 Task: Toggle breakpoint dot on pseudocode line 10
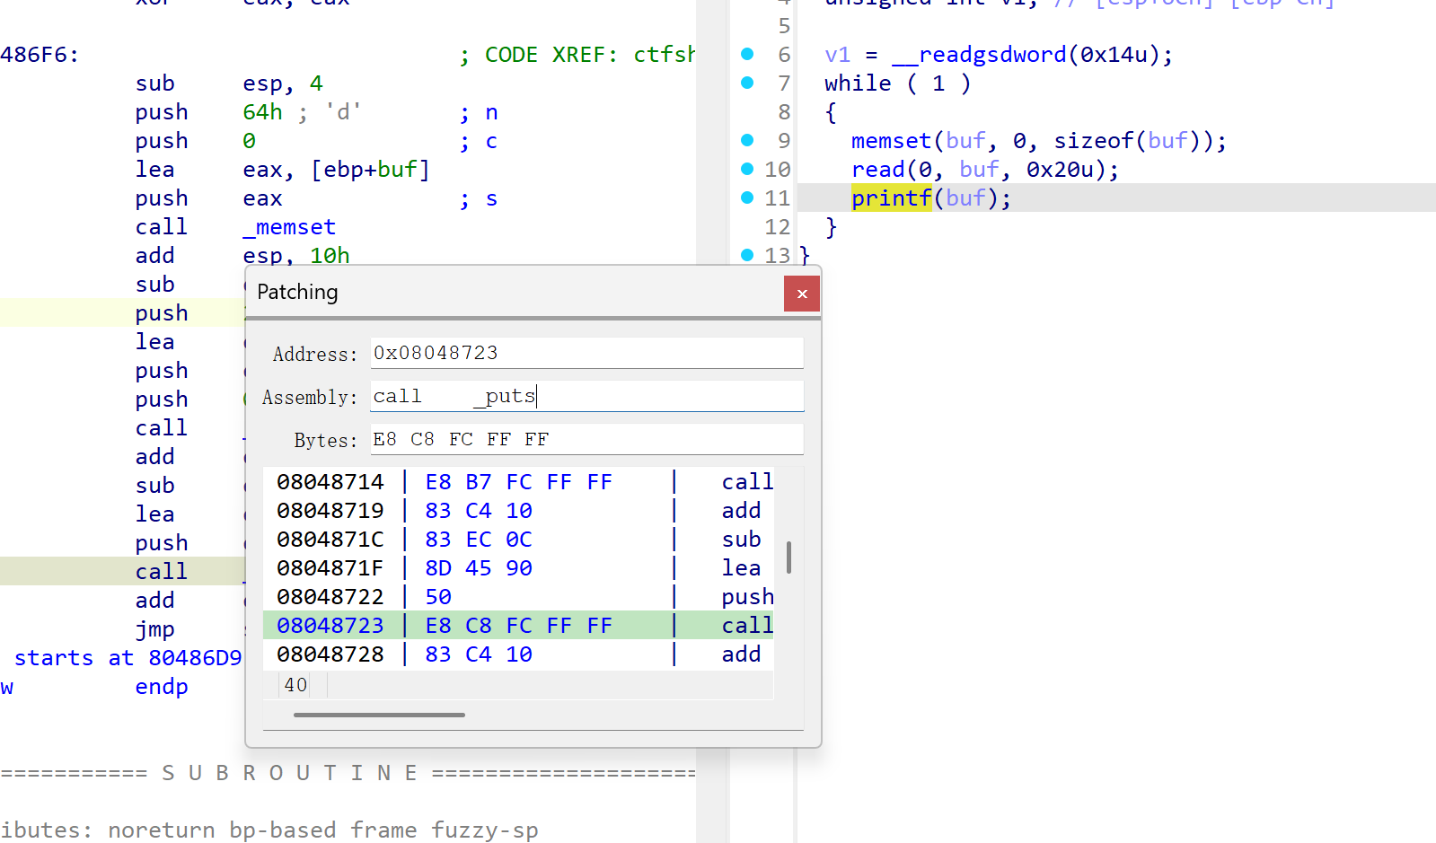(x=747, y=169)
